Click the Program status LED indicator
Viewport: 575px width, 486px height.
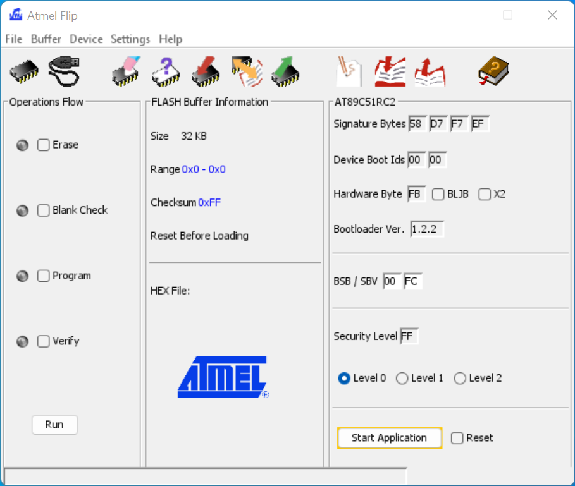pos(22,276)
